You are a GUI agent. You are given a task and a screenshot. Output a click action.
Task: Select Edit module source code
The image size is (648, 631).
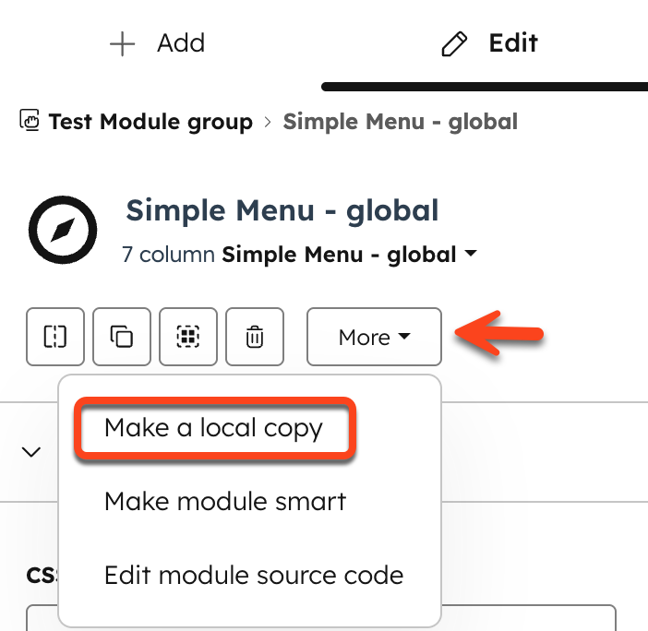[x=254, y=575]
